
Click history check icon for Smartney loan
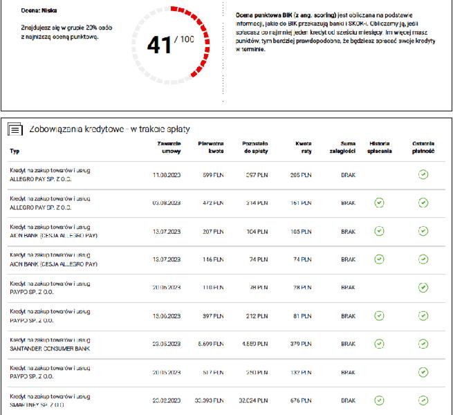pos(379,400)
